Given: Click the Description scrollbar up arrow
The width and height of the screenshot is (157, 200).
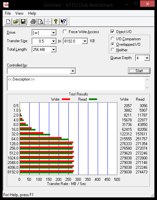Looking at the screenshot, I should (147, 80).
